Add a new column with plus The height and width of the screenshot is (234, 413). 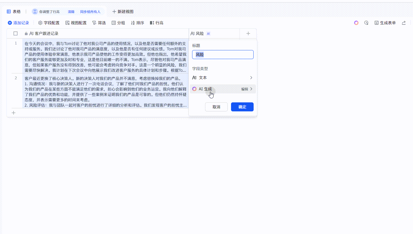[x=248, y=33]
